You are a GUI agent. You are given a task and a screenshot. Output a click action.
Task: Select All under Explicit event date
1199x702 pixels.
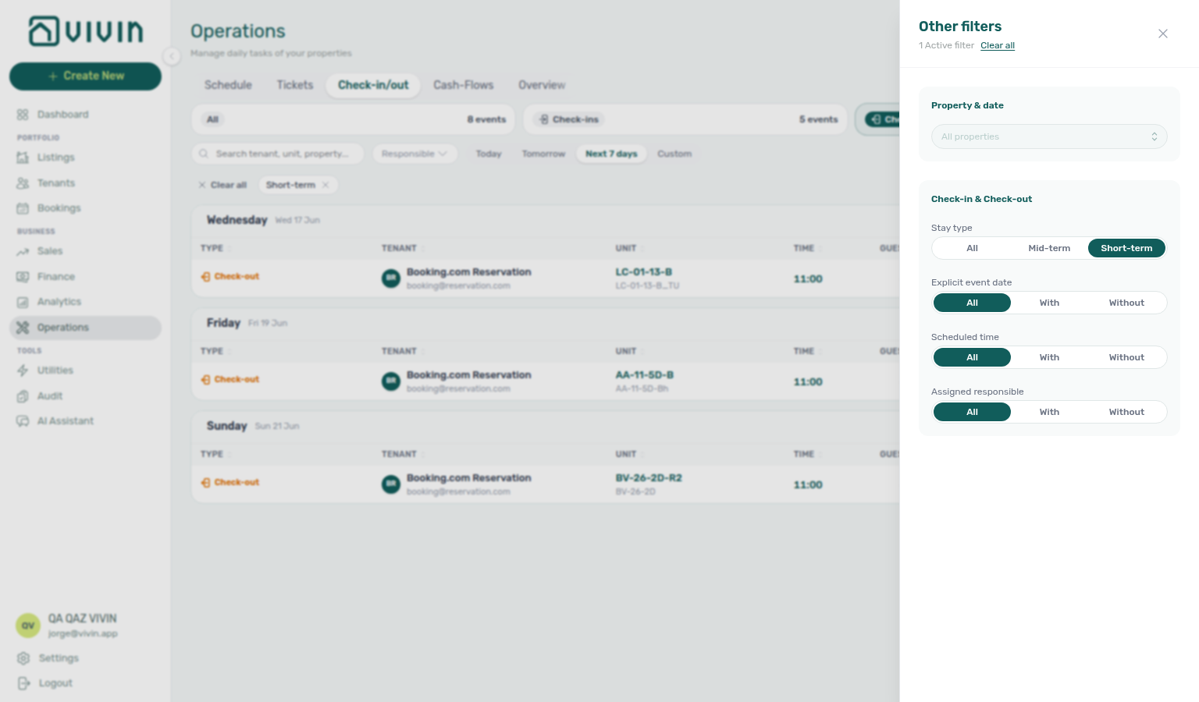tap(972, 303)
